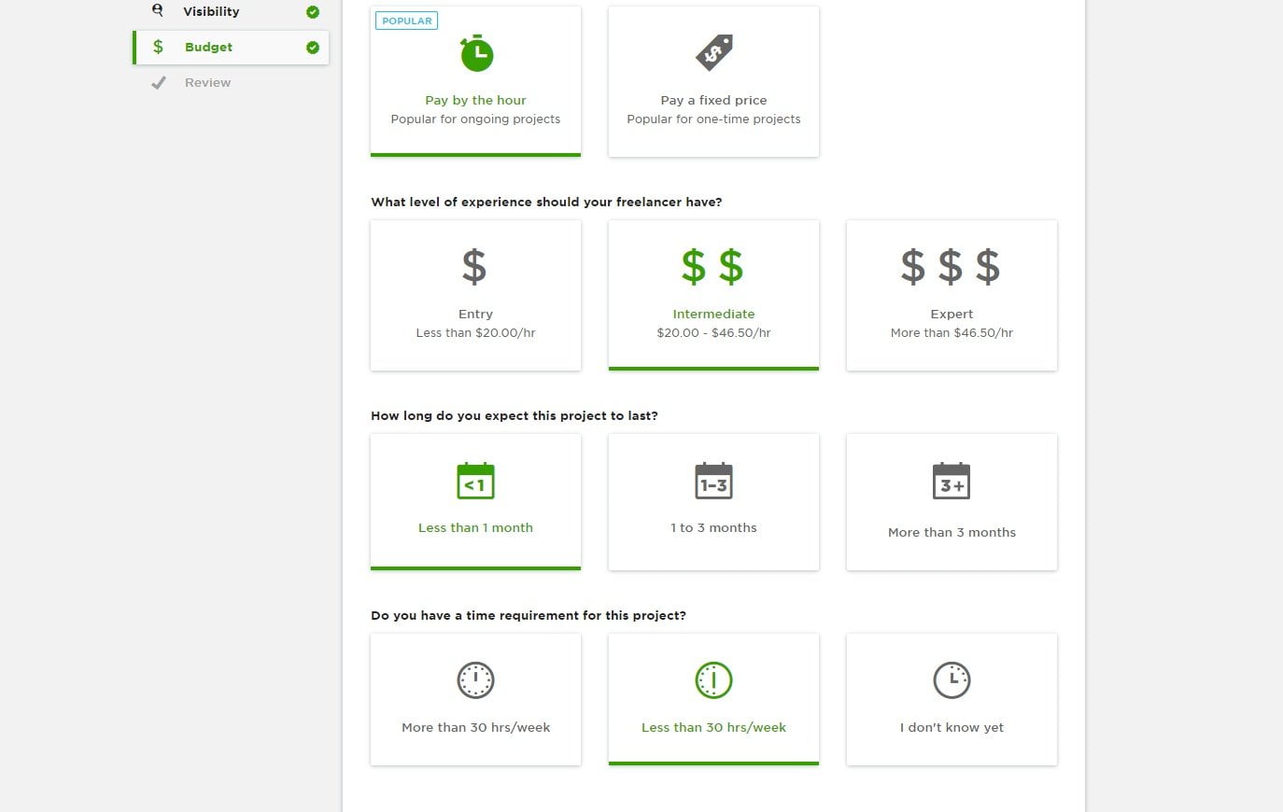1283x812 pixels.
Task: Select the 'Pay by the hour' label
Action: [x=475, y=101]
